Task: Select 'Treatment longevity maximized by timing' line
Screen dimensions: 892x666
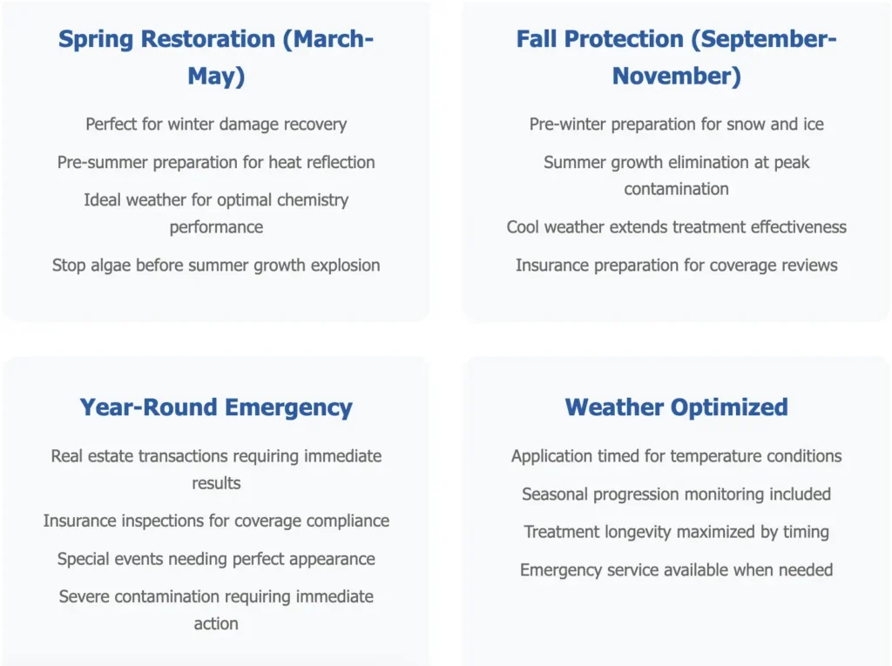Action: click(676, 532)
